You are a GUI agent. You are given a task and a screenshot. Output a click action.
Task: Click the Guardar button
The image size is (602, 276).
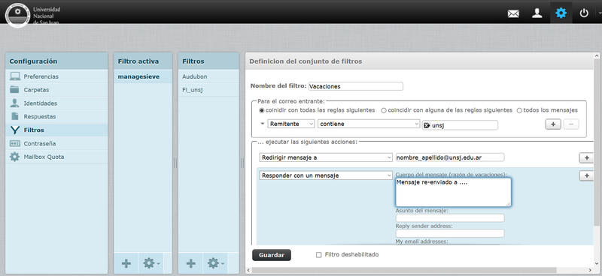(272, 255)
